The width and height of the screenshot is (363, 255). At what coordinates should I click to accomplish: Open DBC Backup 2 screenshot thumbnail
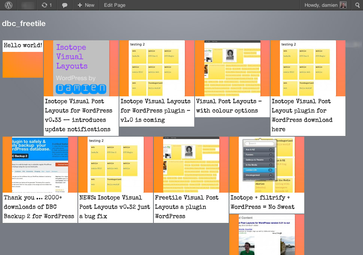click(x=40, y=165)
